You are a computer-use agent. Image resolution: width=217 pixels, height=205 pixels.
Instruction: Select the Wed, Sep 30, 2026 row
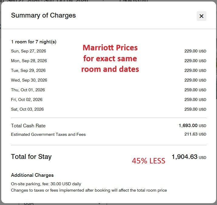[x=109, y=80]
